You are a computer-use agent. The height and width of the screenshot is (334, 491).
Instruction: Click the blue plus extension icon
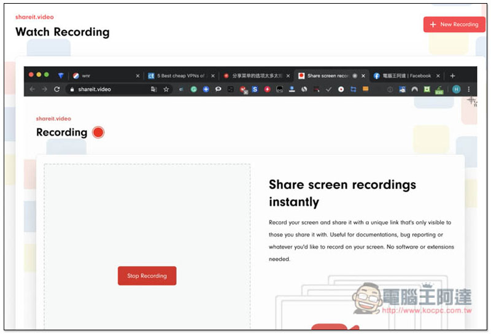206,89
